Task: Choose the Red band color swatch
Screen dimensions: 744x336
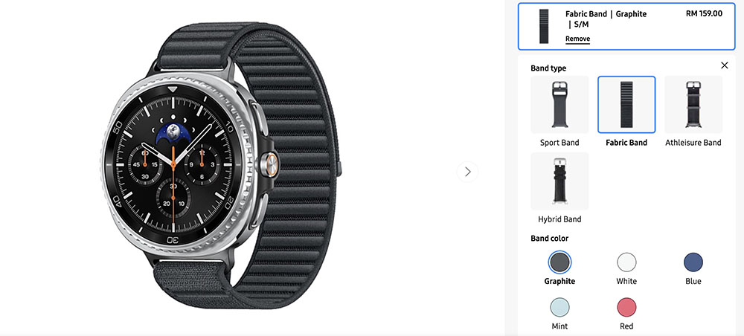Action: 626,307
